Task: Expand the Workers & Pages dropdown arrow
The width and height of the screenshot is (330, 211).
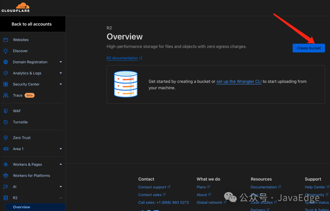Action: [x=61, y=164]
